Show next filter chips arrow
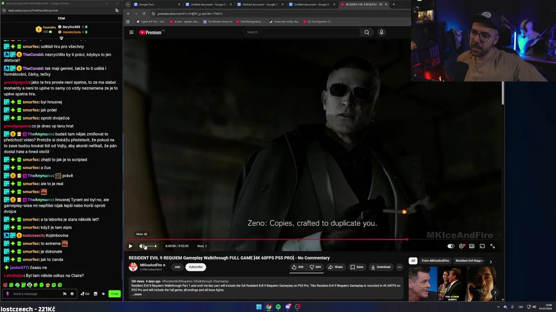Screen dimensions: 556x312 point(491,262)
